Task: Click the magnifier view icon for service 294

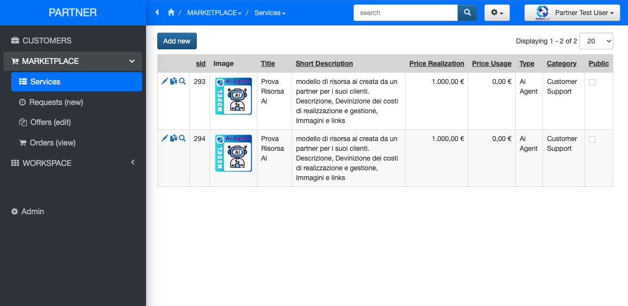Action: 182,139
